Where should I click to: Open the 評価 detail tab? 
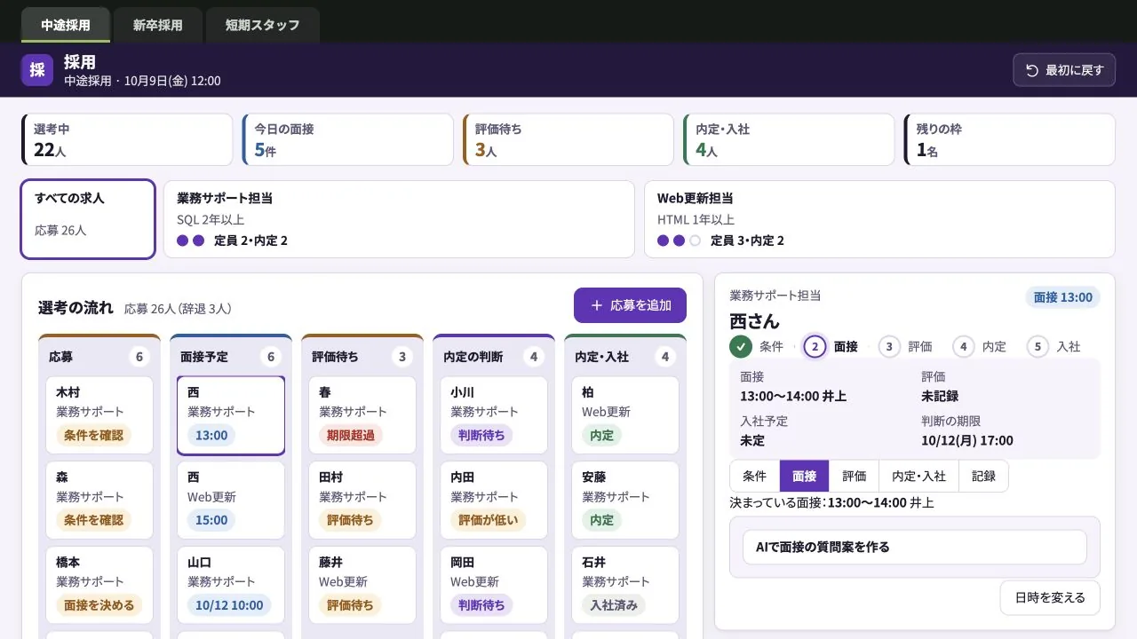pos(854,476)
